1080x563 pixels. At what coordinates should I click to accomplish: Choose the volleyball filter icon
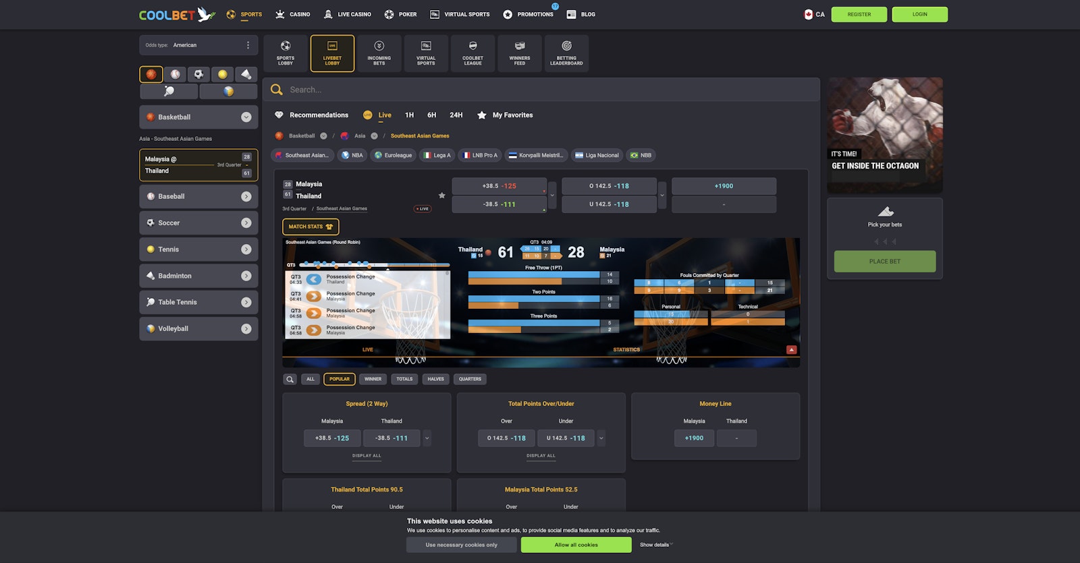228,91
